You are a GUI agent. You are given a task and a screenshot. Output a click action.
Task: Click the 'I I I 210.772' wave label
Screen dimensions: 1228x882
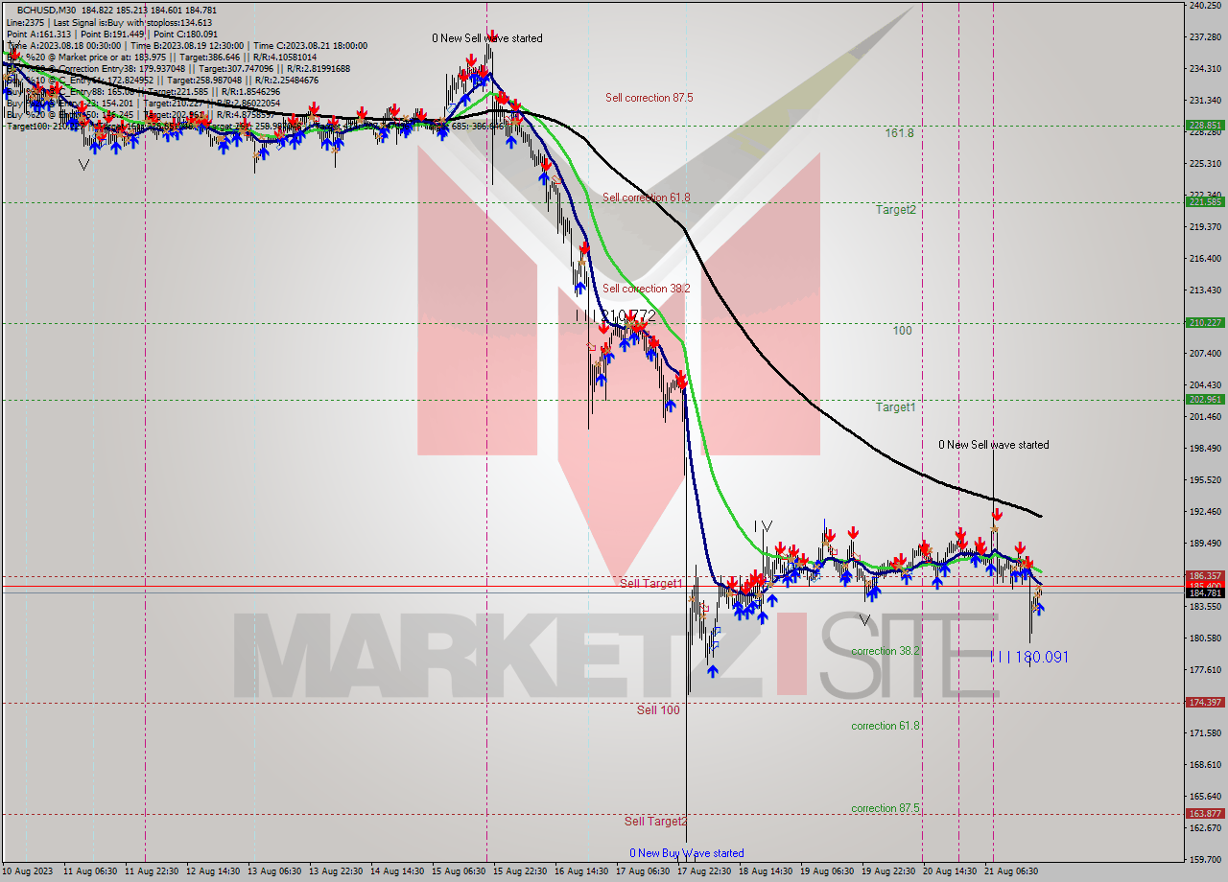click(x=616, y=315)
